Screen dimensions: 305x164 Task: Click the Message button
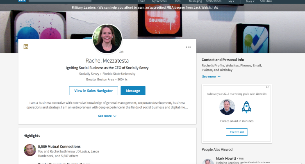[133, 91]
